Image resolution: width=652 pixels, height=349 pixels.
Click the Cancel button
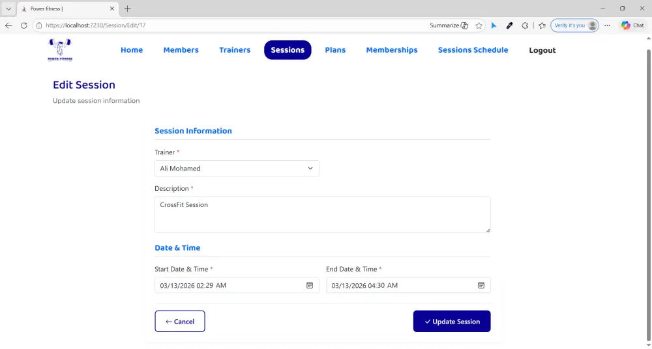point(180,321)
